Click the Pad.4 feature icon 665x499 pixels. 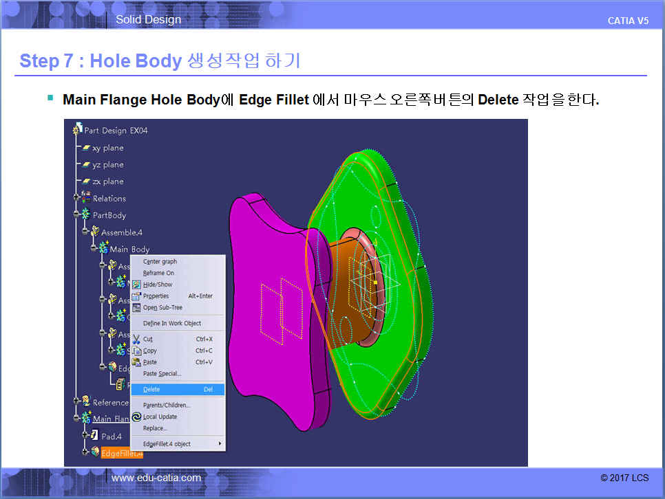pyautogui.click(x=95, y=435)
